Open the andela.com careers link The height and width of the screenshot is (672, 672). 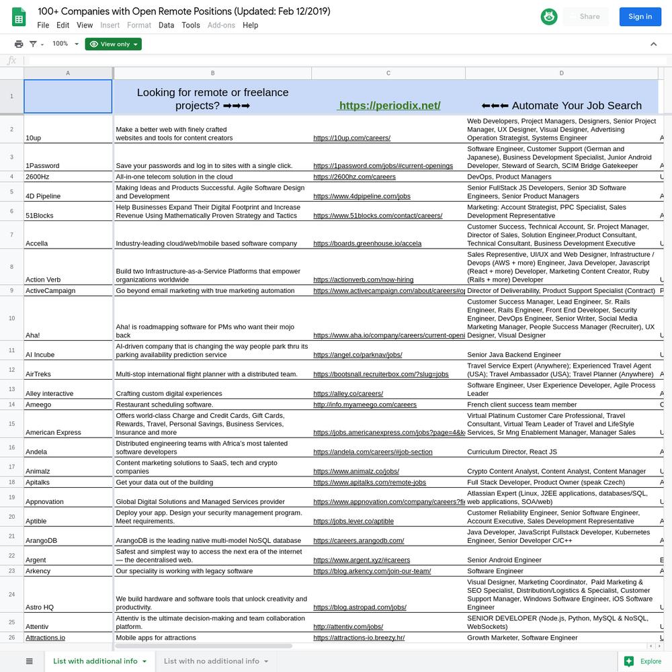pos(373,452)
